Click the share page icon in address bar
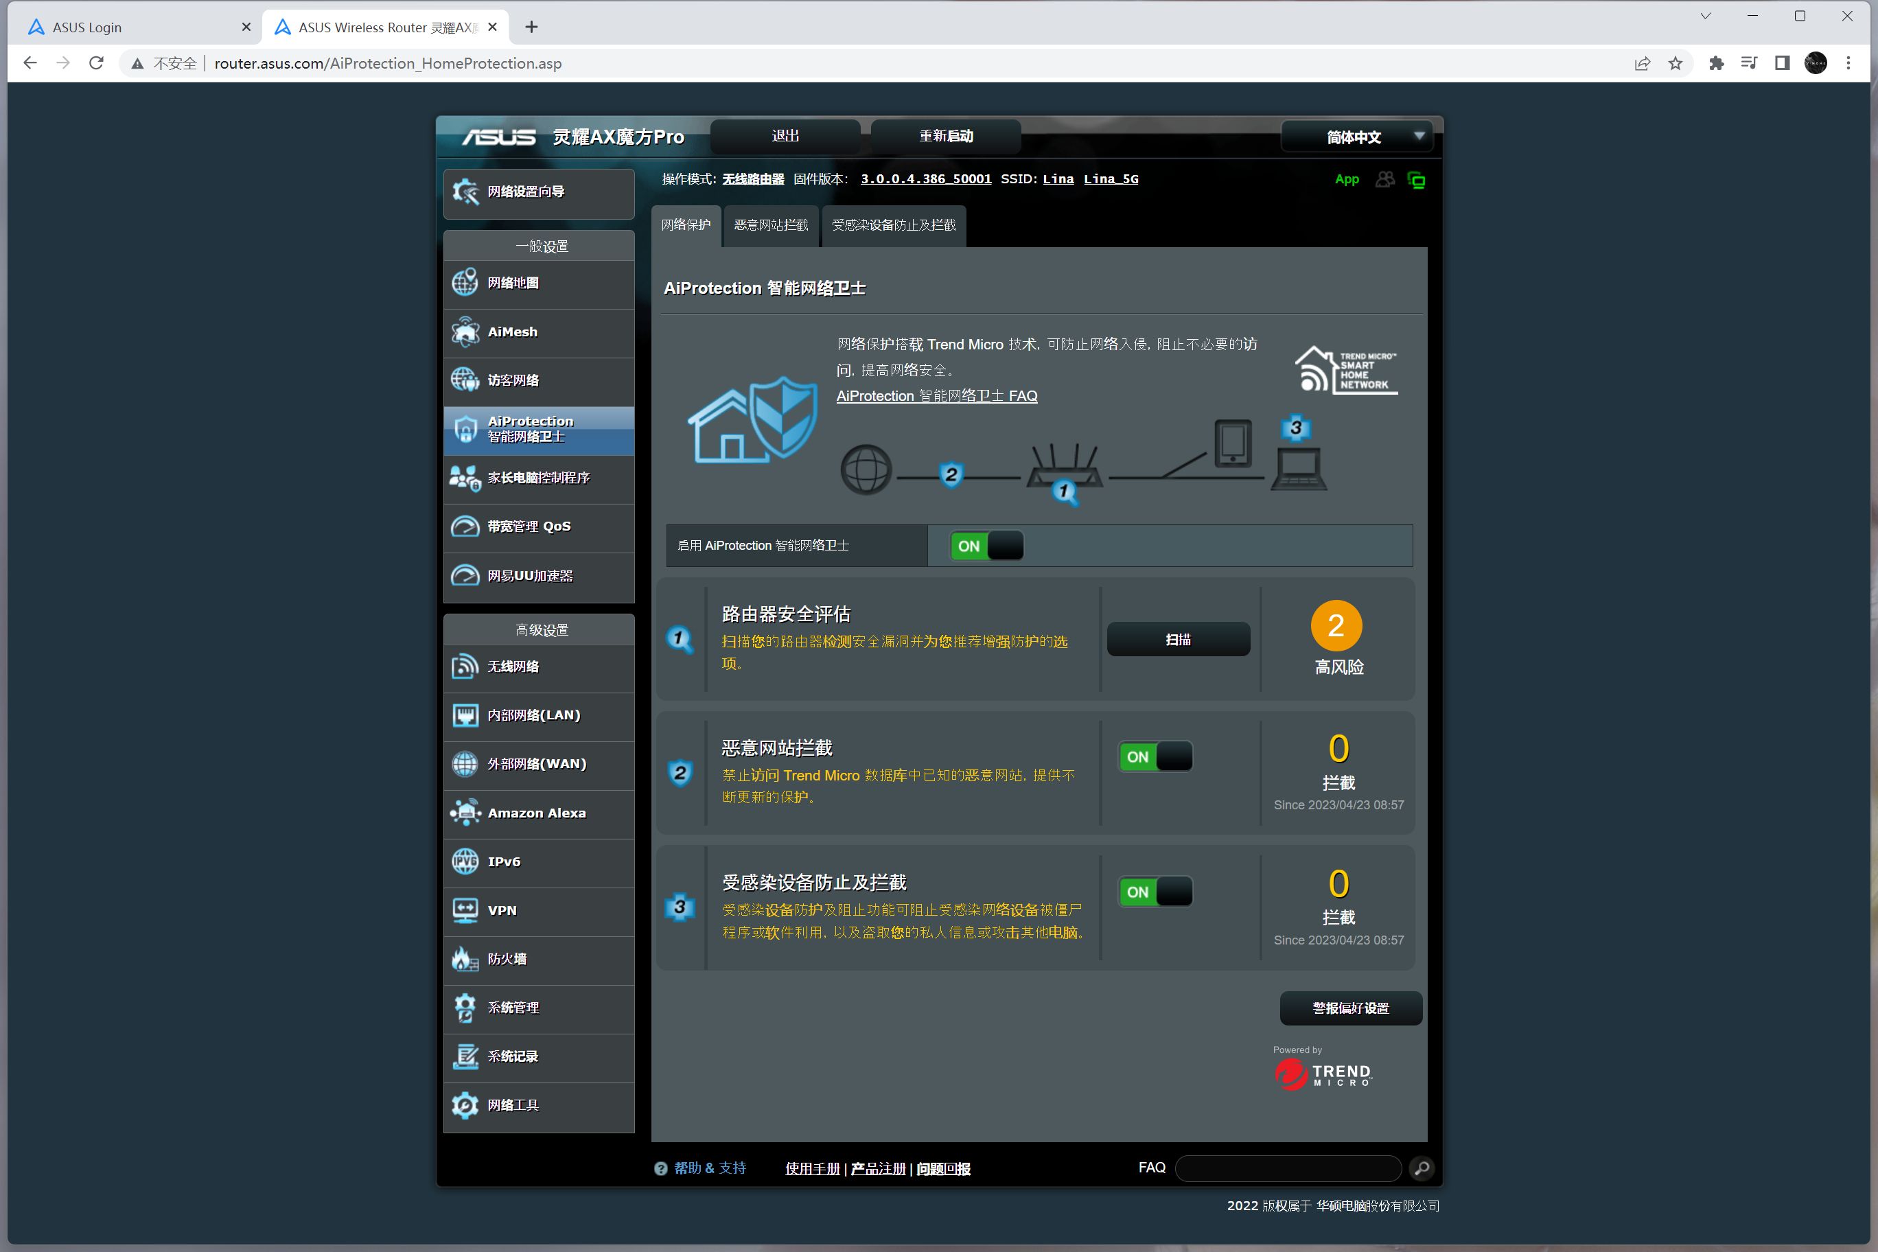 pos(1642,63)
